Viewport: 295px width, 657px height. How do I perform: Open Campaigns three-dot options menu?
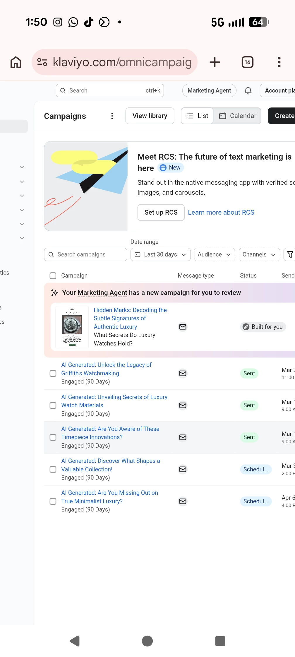(112, 116)
